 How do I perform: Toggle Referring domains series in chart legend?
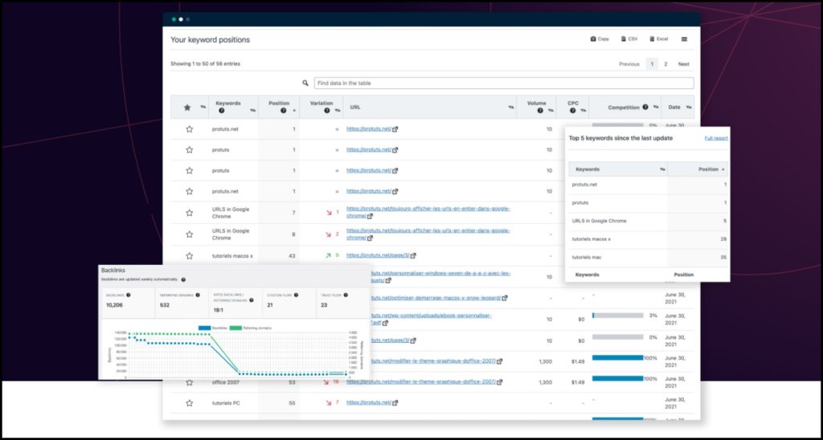[251, 328]
